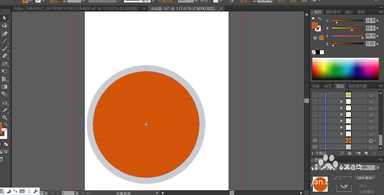Expand the second yellow curve layer
Image resolution: width=384 pixels, height=195 pixels.
[341, 108]
